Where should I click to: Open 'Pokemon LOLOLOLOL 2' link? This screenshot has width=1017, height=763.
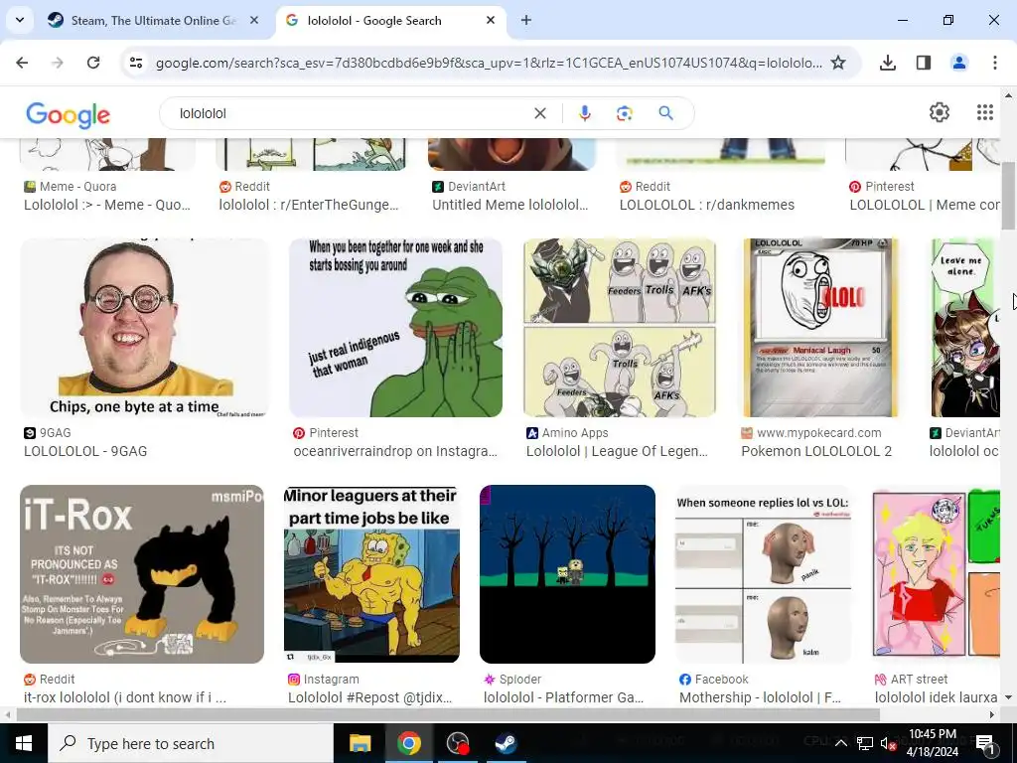(x=816, y=451)
